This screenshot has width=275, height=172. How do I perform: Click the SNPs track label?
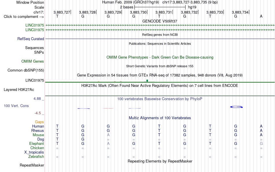[39, 52]
